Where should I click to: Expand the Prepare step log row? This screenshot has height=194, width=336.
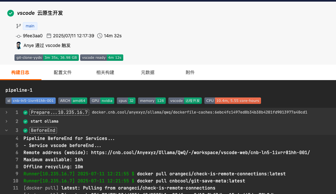(6, 112)
